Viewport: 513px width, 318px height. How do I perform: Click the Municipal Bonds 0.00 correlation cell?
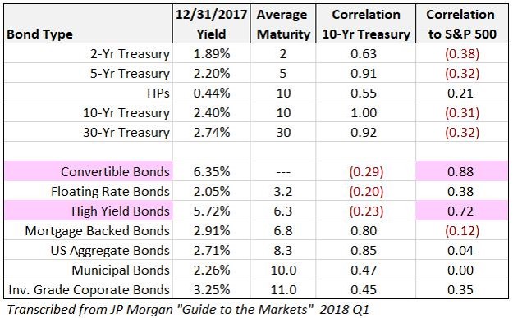[462, 270]
